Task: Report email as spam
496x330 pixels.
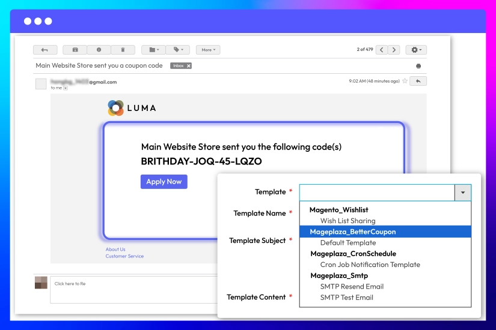Action: pyautogui.click(x=99, y=50)
